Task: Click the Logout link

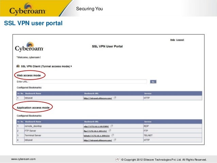Action: 180,40
